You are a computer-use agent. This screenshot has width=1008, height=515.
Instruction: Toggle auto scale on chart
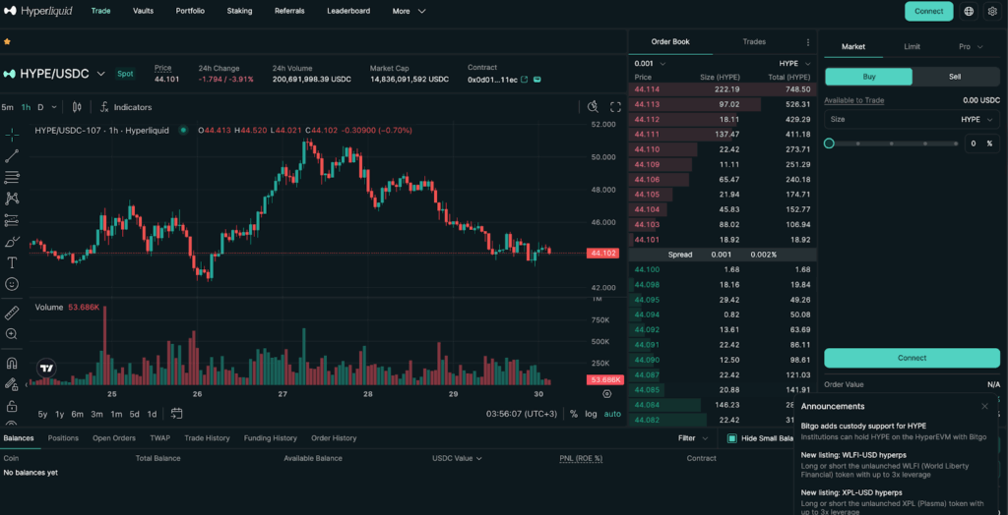point(612,414)
